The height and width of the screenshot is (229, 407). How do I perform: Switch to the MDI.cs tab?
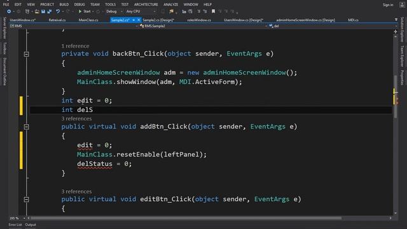tap(353, 20)
